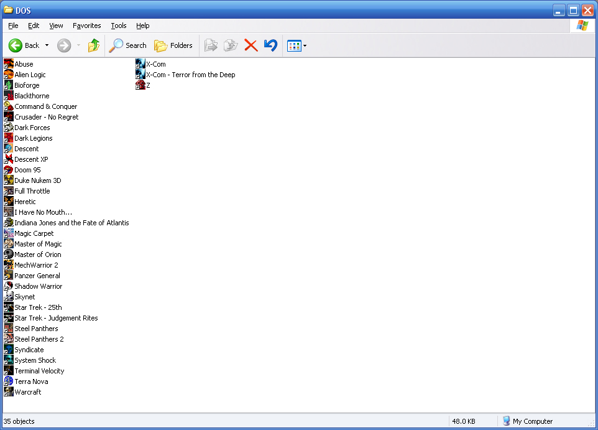Open the Edit menu
Image resolution: width=598 pixels, height=430 pixels.
(x=34, y=26)
